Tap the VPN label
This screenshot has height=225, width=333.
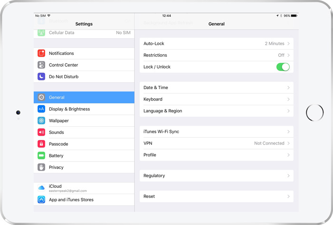pyautogui.click(x=148, y=143)
